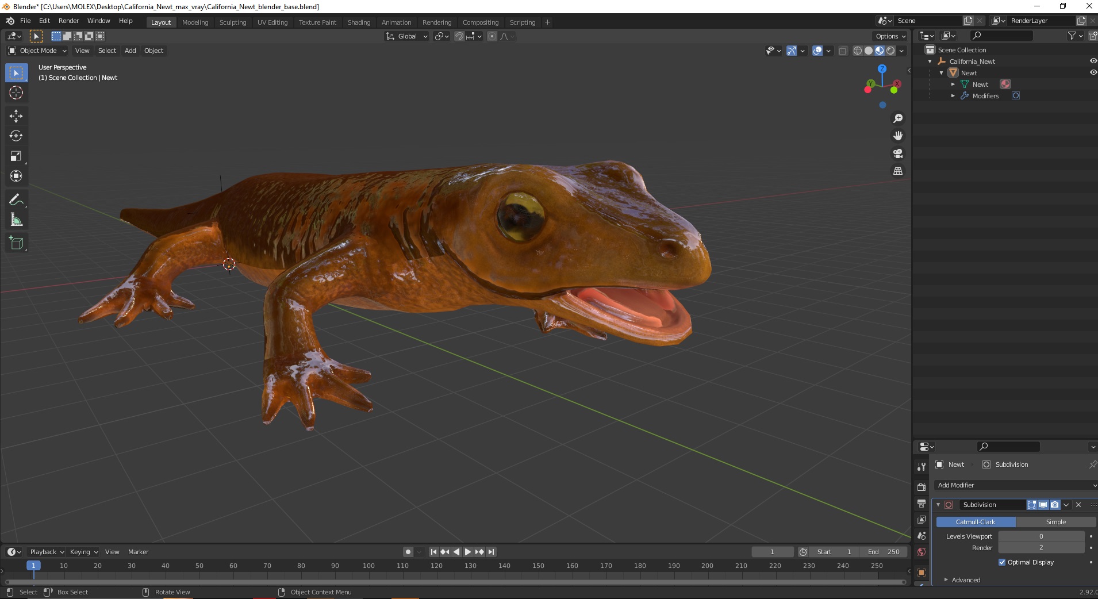Select the Annotate pencil tool
Viewport: 1098px width, 599px height.
point(16,200)
